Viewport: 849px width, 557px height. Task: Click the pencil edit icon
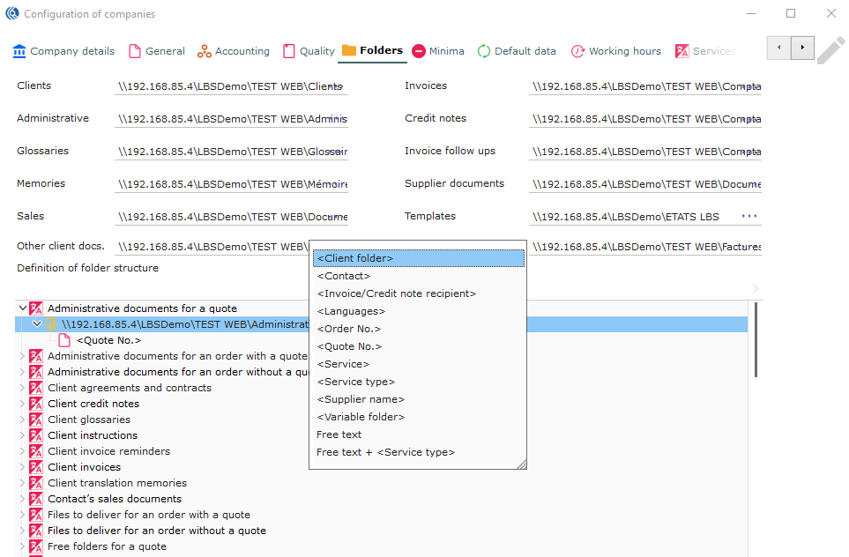[830, 50]
